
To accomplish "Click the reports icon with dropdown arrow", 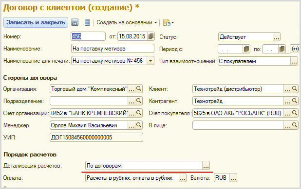I will [x=168, y=23].
